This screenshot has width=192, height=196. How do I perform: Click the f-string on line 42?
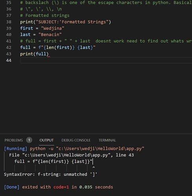(67, 47)
